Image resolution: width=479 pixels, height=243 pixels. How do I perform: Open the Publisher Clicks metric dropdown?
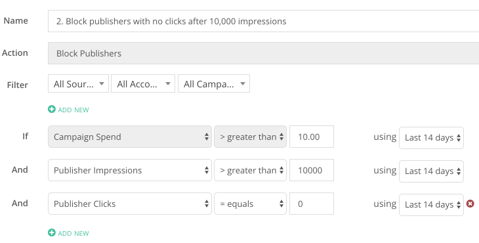click(130, 204)
